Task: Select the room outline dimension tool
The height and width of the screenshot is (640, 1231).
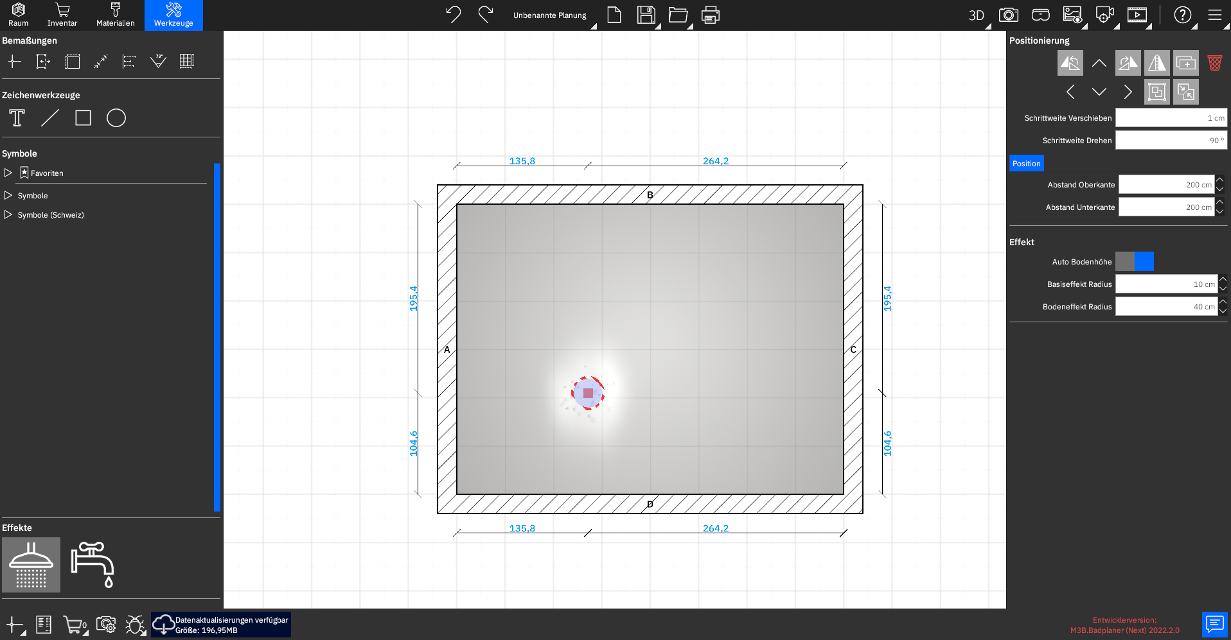Action: 73,61
